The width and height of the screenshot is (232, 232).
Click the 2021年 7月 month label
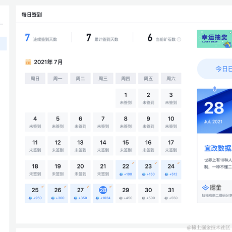pyautogui.click(x=48, y=62)
